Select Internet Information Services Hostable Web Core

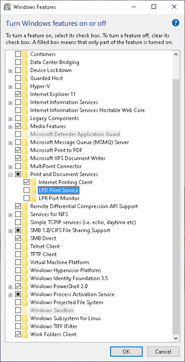(x=87, y=110)
